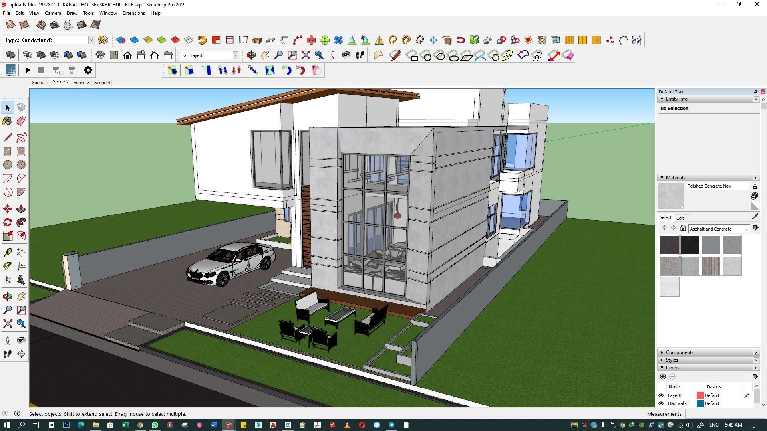The width and height of the screenshot is (767, 431).
Task: Open the Layer0 layer dropdown in toolbar
Action: click(235, 55)
